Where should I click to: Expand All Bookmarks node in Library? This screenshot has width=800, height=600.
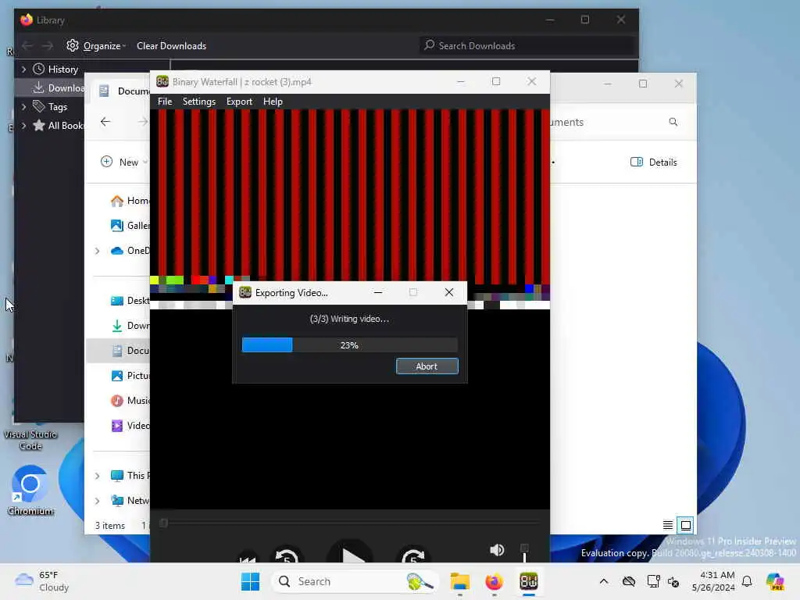pyautogui.click(x=23, y=126)
